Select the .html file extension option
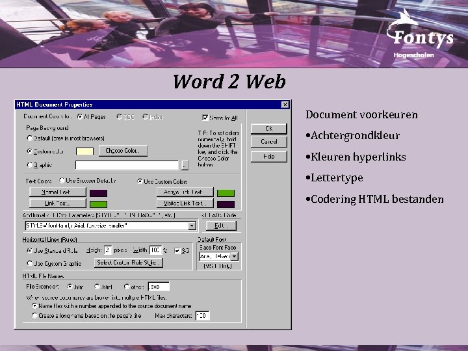This screenshot has height=351, width=468. click(97, 287)
